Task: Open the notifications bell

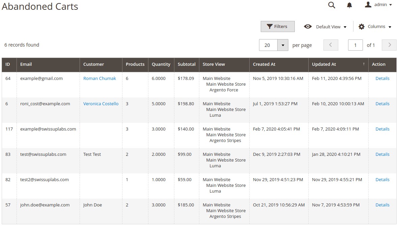Action: (349, 5)
